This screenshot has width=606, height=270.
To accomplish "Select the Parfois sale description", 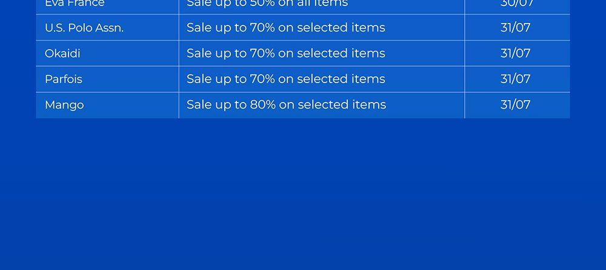I will (x=286, y=79).
